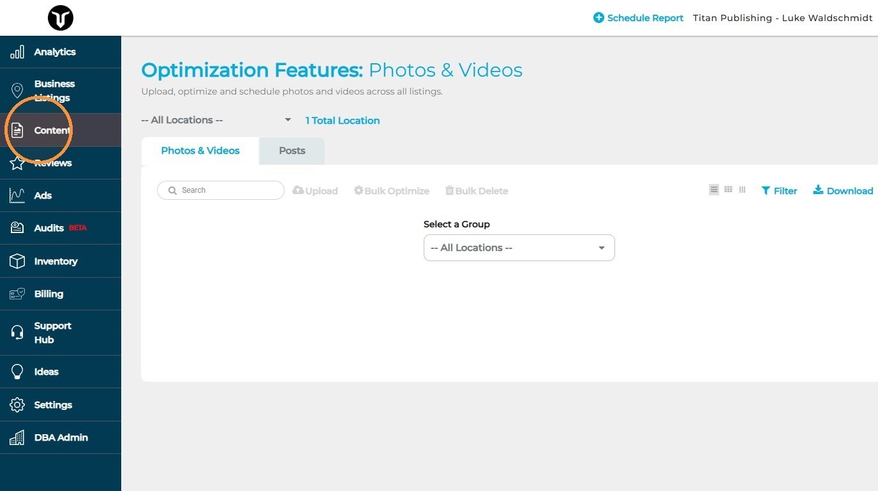Click the Bulk Optimize gear icon
This screenshot has height=491, width=878.
pos(359,190)
